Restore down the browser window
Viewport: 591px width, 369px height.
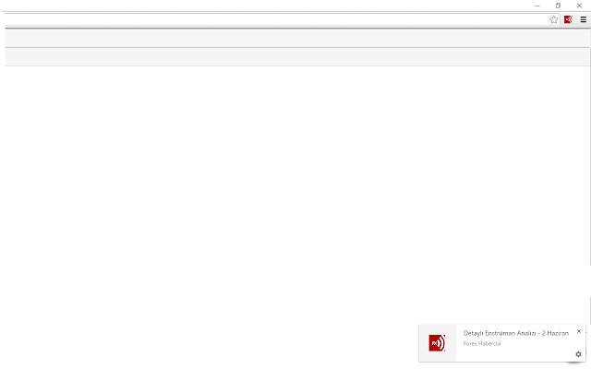[x=558, y=6]
